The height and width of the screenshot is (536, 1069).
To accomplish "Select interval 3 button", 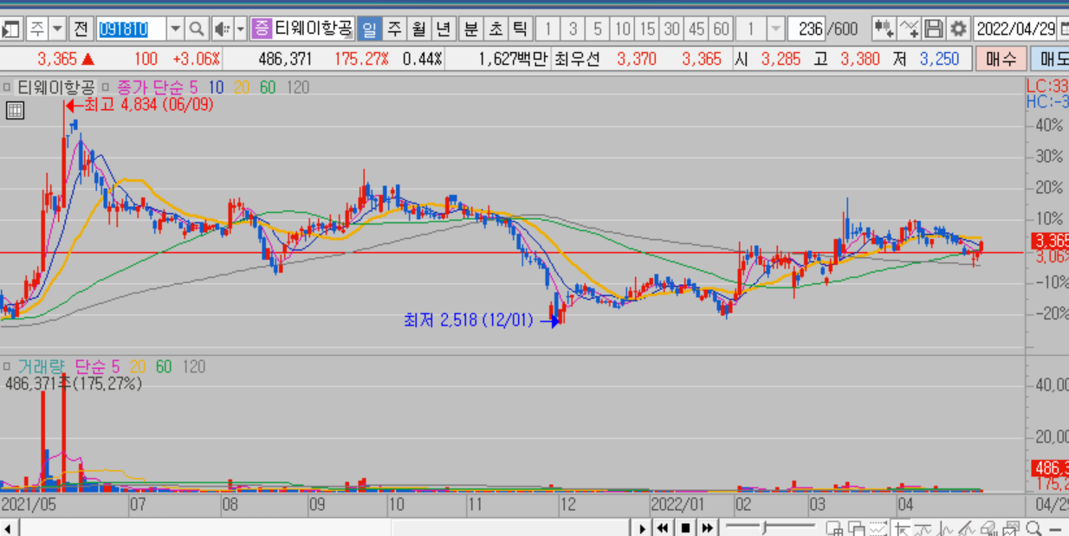I will coord(573,29).
